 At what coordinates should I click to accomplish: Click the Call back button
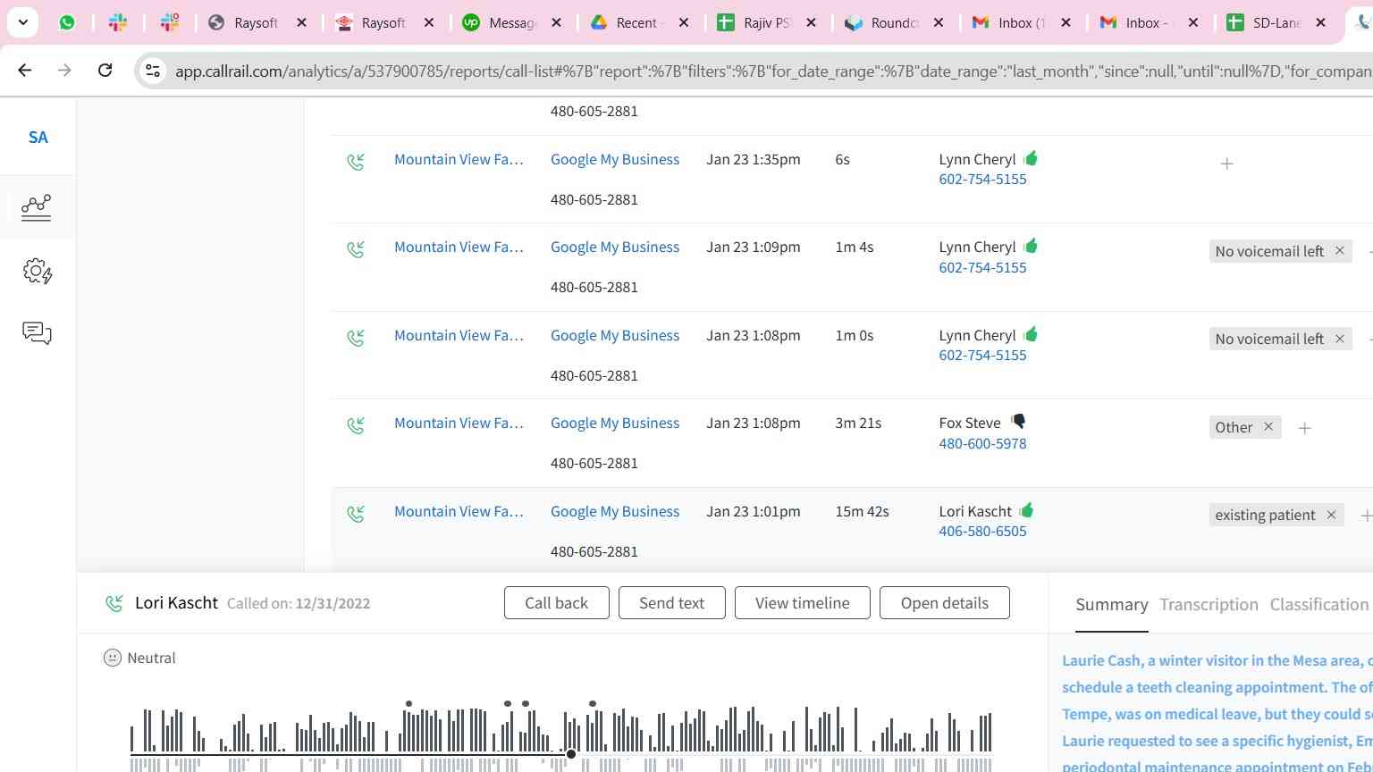[557, 603]
